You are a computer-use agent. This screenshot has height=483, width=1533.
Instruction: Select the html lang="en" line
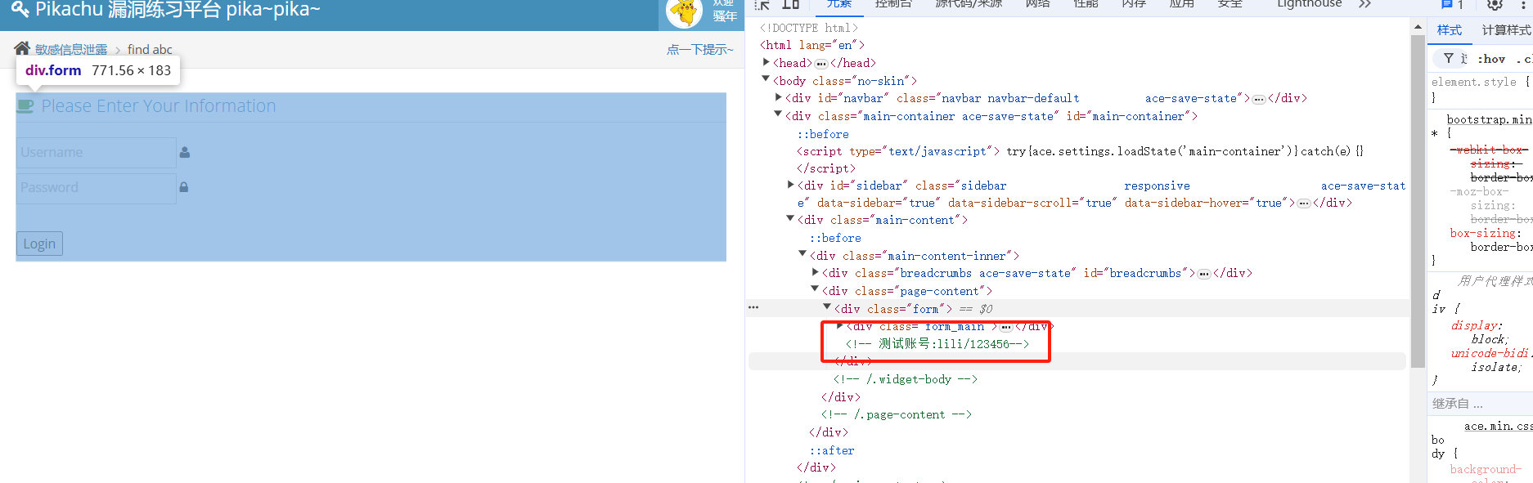[812, 46]
